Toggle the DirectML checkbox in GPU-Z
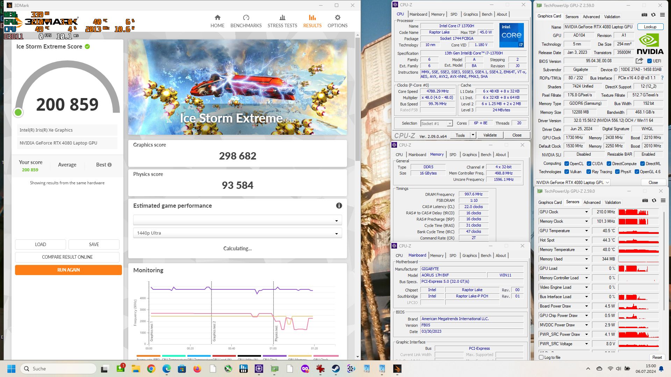671x377 pixels. [642, 163]
